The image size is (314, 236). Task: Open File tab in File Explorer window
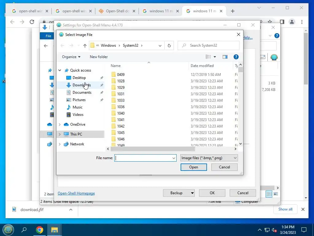click(48, 36)
